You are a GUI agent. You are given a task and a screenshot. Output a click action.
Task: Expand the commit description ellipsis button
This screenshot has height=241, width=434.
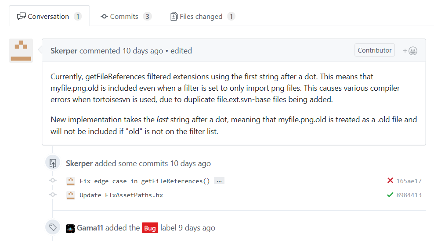219,181
